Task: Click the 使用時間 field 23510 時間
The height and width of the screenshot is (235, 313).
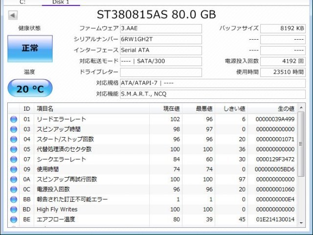Action: (x=283, y=72)
